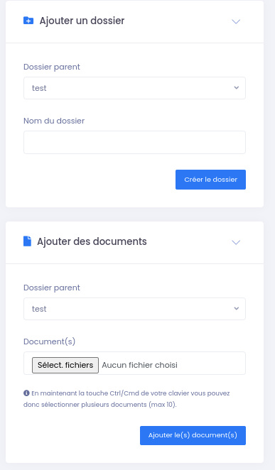Screen dimensions: 275x470
Task: Click the arrow of the second test select box
Action: [x=237, y=308]
